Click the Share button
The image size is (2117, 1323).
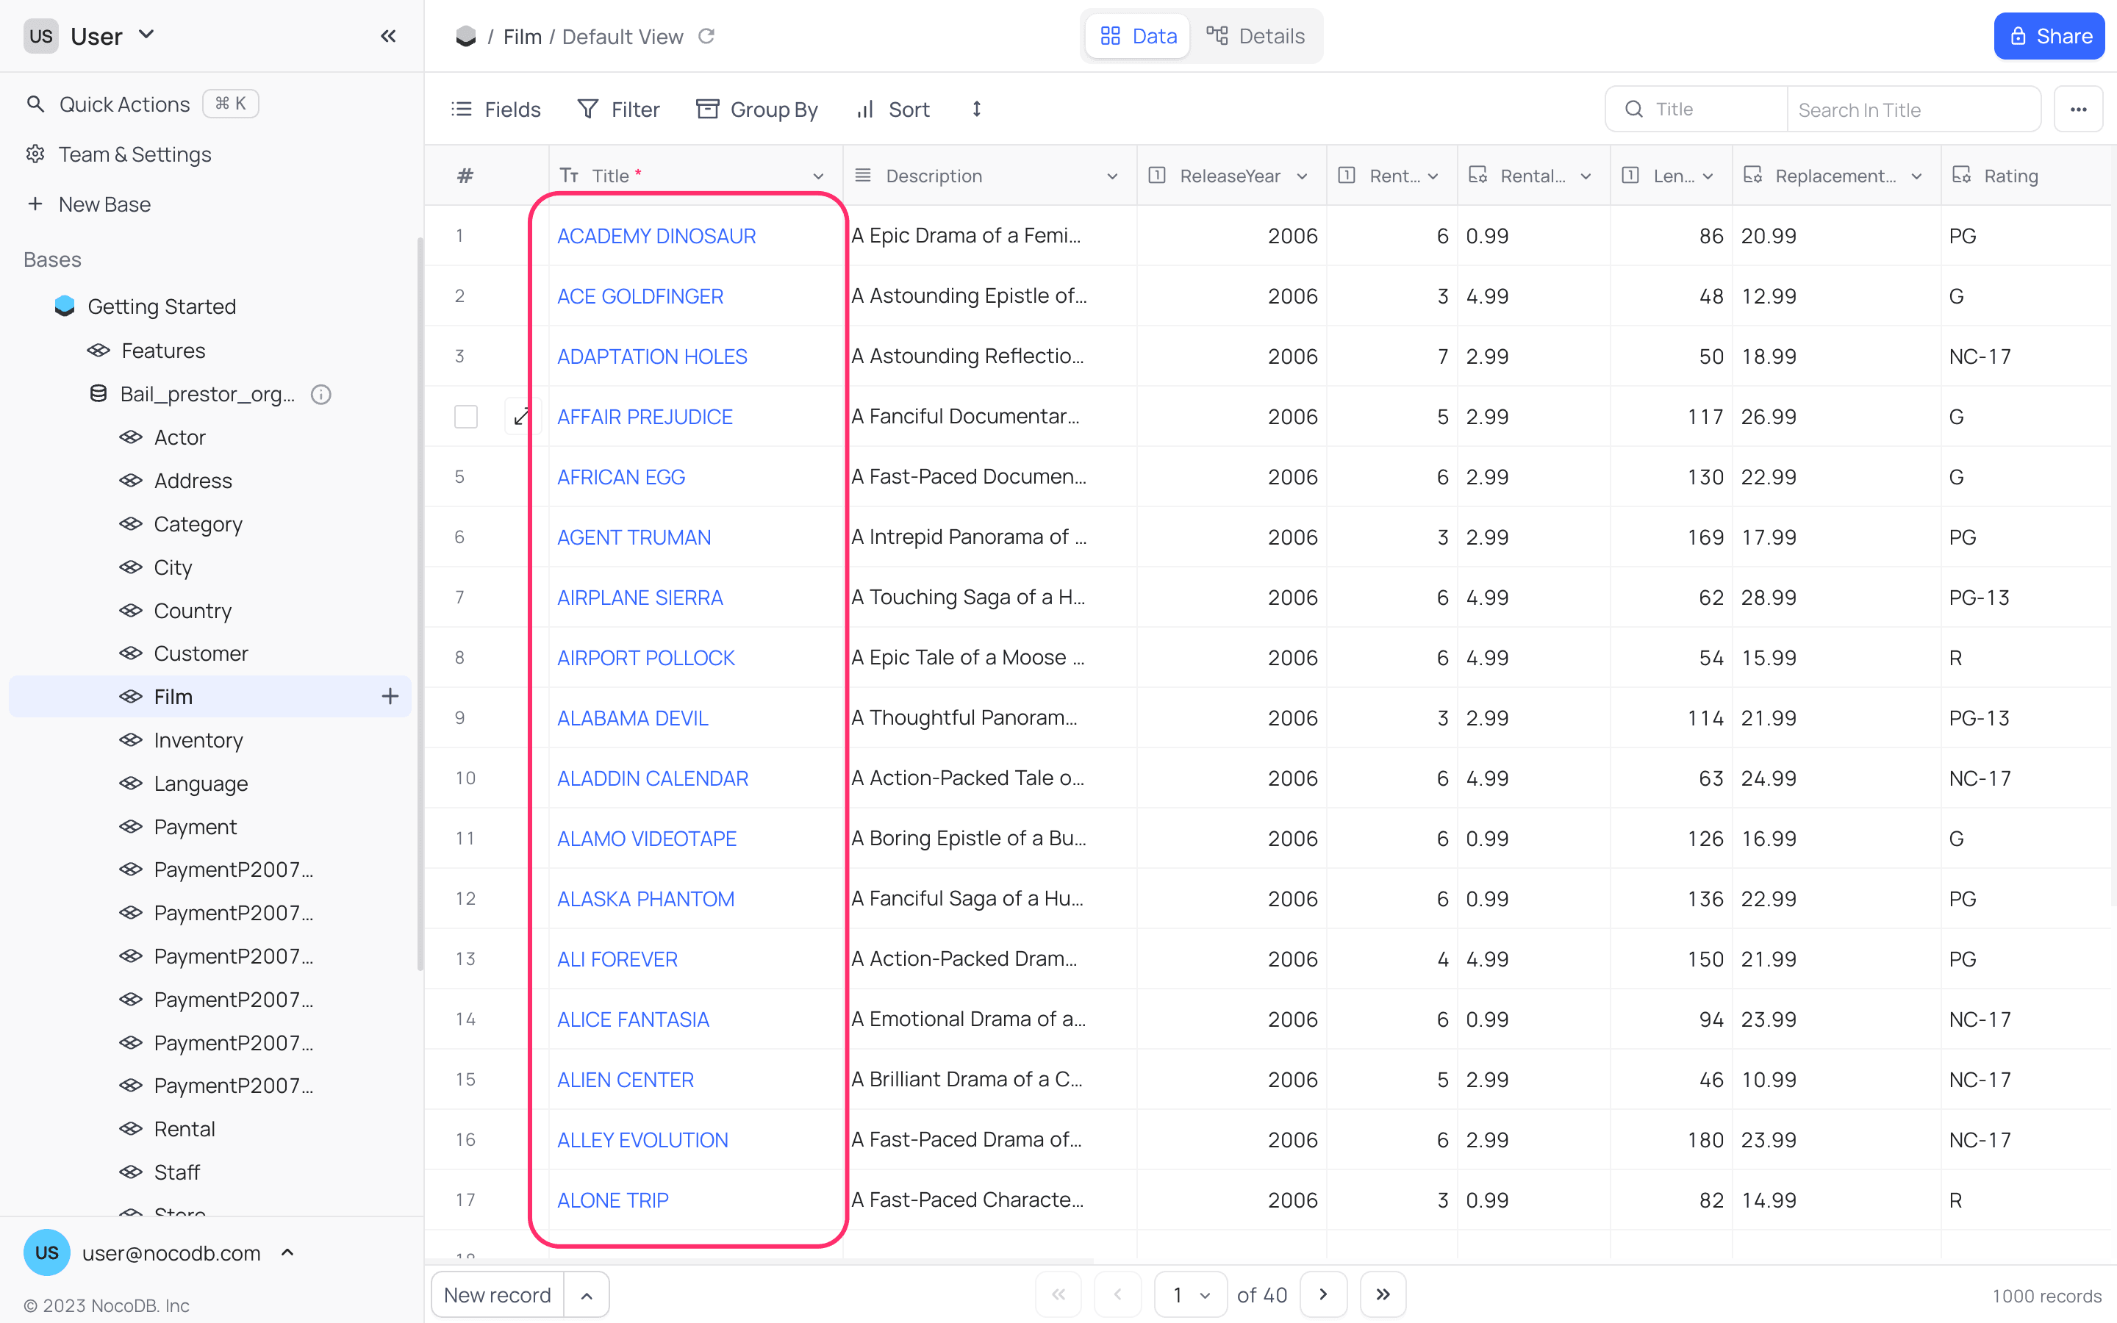(x=2049, y=36)
